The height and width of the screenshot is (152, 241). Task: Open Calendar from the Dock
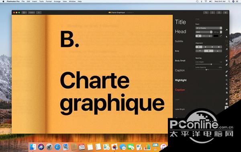82,147
